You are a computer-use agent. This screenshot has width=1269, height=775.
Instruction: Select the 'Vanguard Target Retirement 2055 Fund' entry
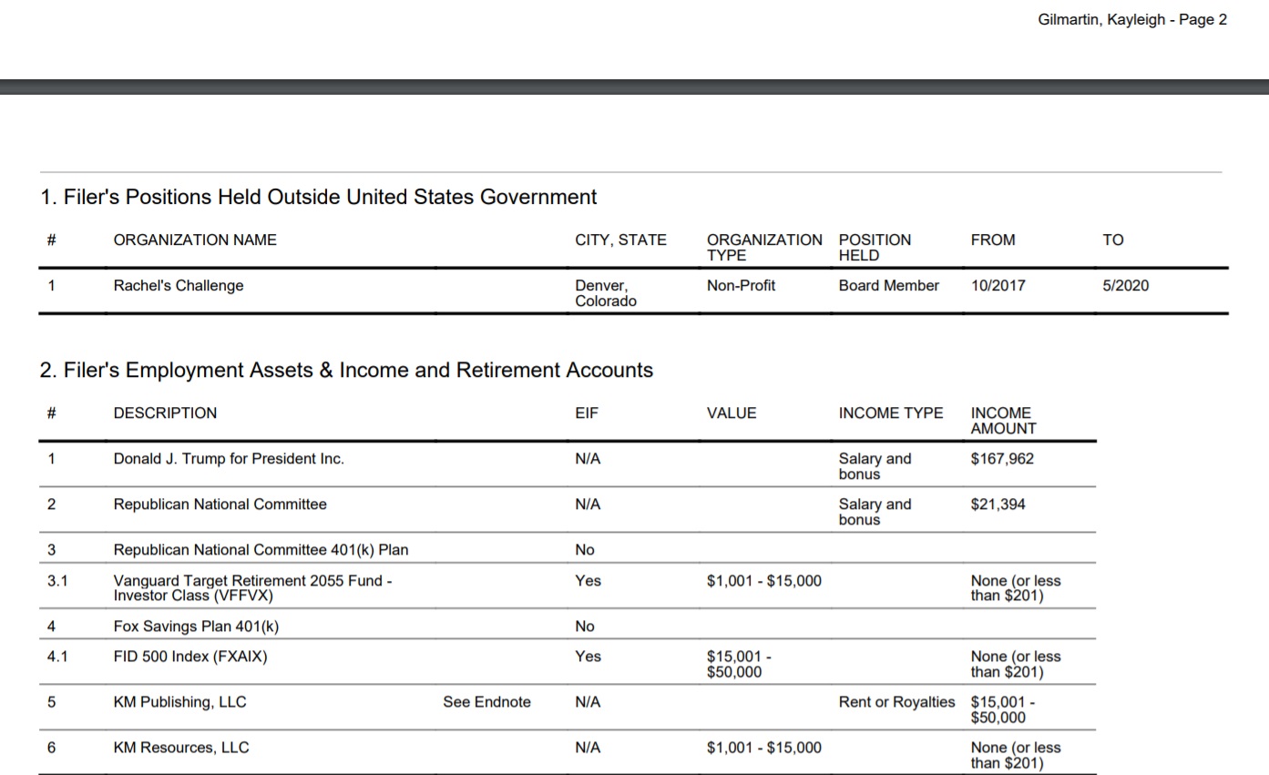click(x=252, y=588)
